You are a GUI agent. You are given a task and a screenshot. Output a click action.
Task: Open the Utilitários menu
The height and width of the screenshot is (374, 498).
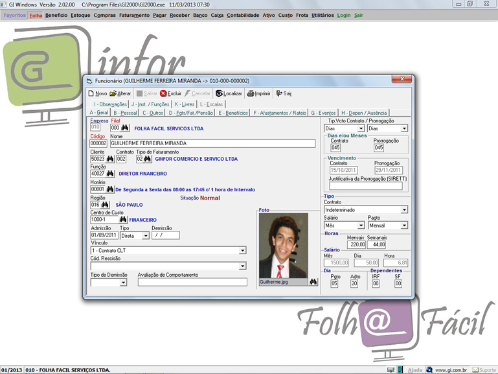click(x=323, y=16)
